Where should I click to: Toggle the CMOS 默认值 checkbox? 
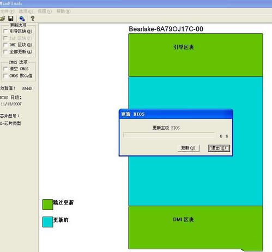(5, 76)
